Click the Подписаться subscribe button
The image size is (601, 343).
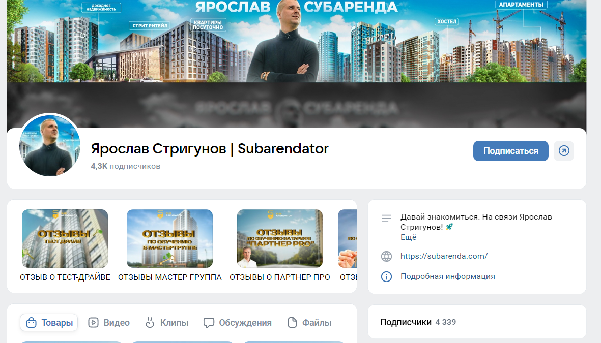[x=510, y=151]
